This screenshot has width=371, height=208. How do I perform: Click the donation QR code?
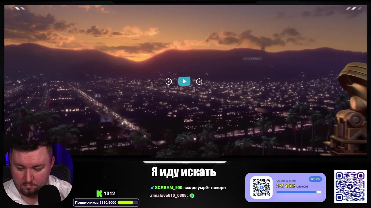click(x=261, y=187)
